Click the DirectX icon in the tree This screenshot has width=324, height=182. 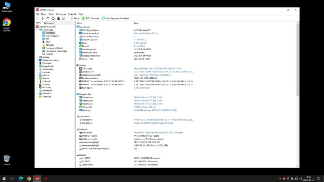point(40,78)
